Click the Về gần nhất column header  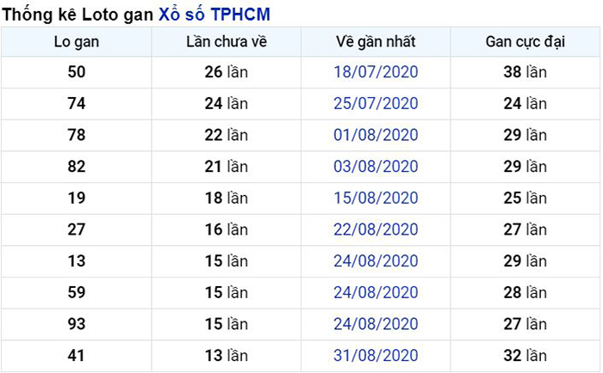point(376,42)
